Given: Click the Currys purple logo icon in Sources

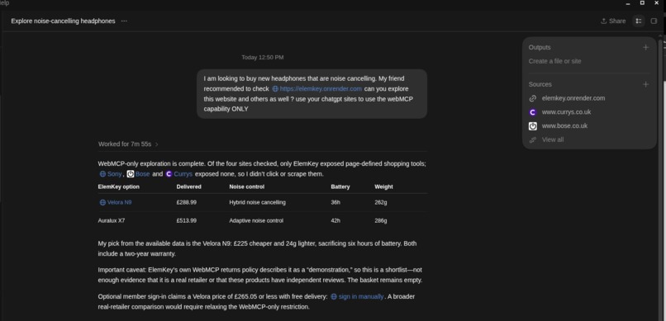Looking at the screenshot, I should pos(533,112).
